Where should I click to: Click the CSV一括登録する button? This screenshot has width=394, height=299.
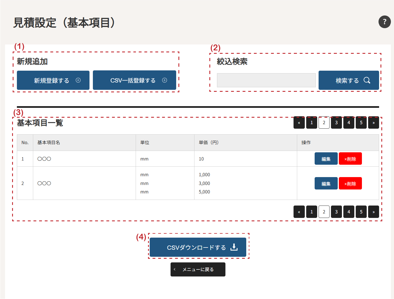(135, 81)
